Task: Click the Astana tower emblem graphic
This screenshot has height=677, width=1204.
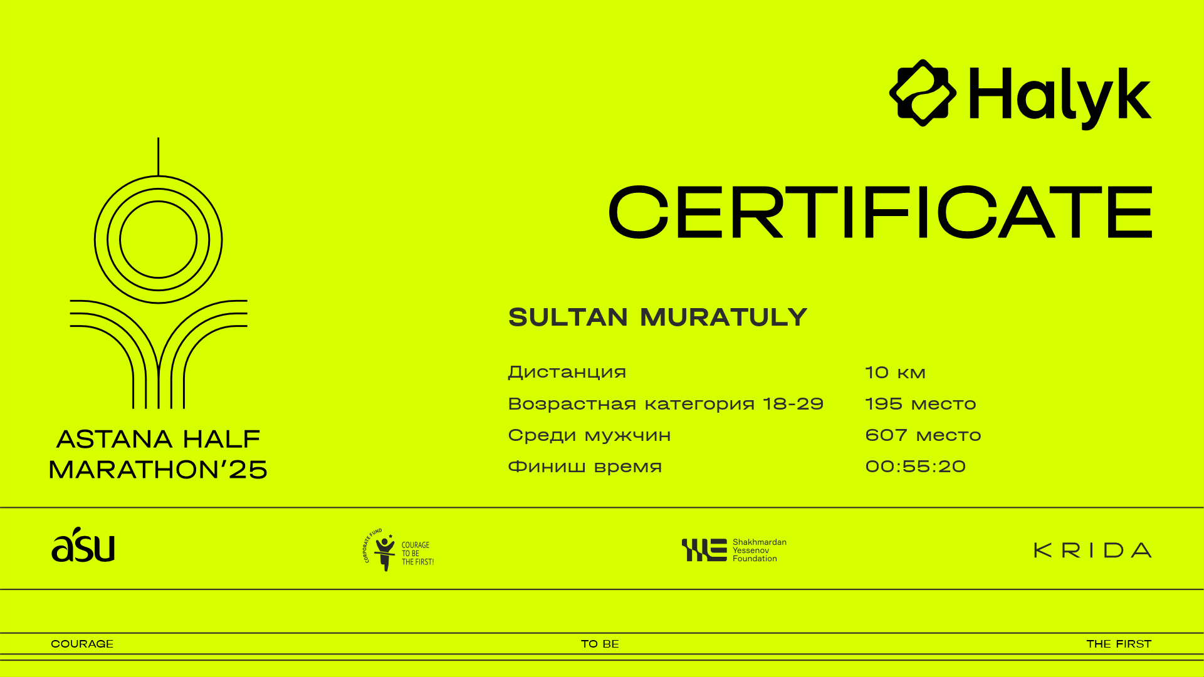Action: coord(159,274)
